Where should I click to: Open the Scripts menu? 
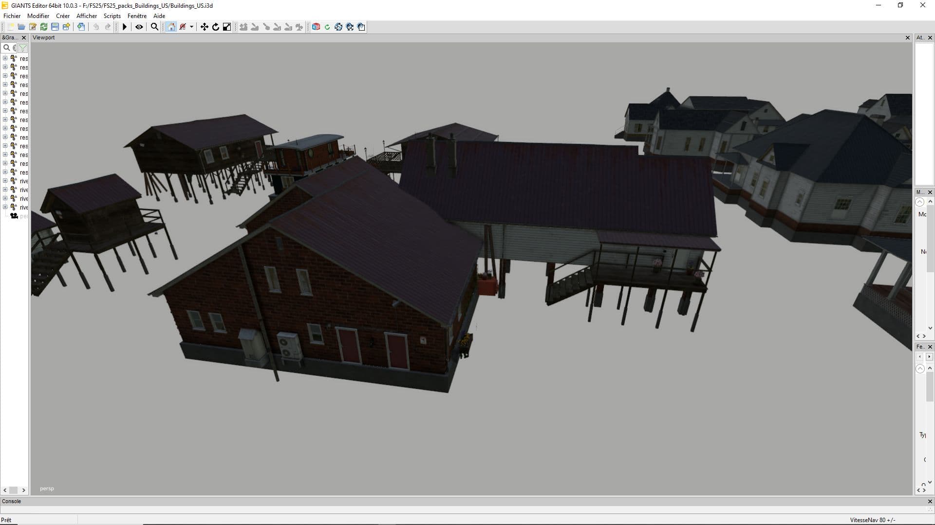coord(112,16)
